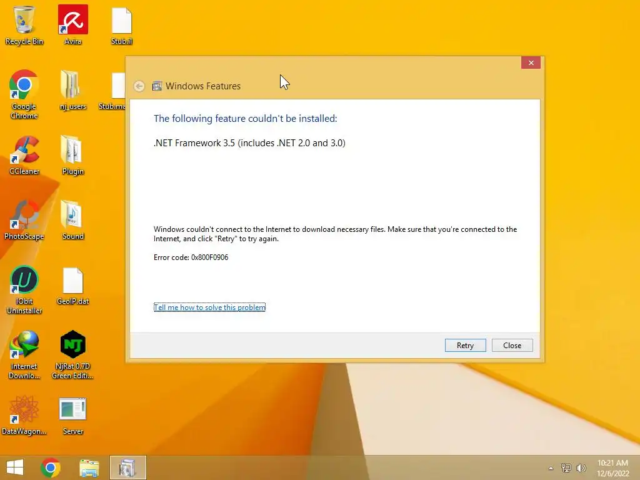This screenshot has height=480, width=640.
Task: Open File Explorer from the taskbar
Action: (x=89, y=467)
